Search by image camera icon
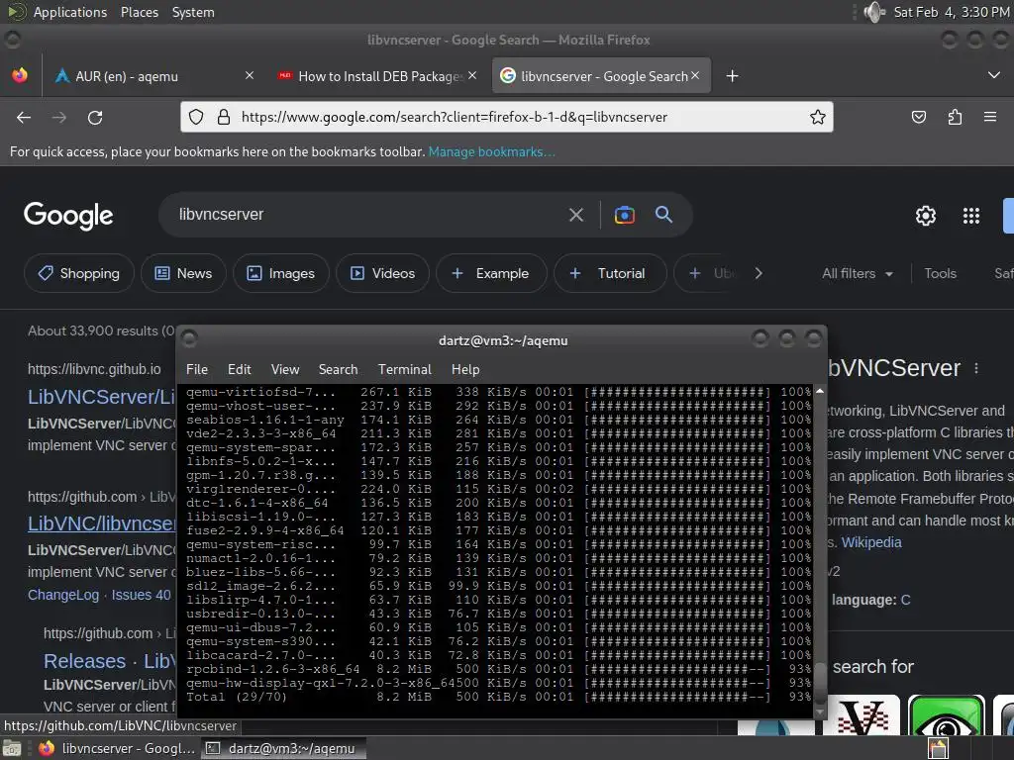Viewport: 1014px width, 760px height. (625, 215)
